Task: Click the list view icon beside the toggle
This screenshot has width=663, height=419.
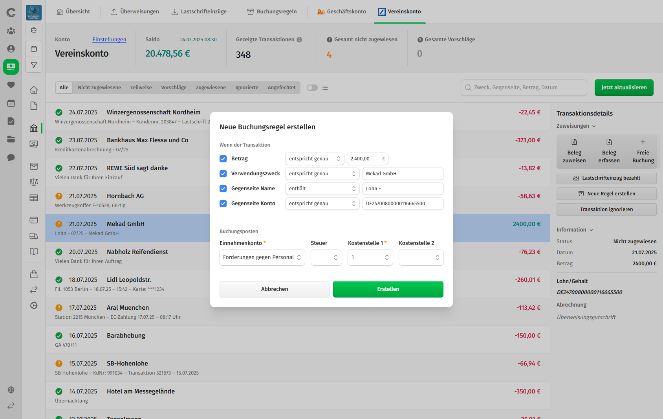Action: click(x=325, y=88)
